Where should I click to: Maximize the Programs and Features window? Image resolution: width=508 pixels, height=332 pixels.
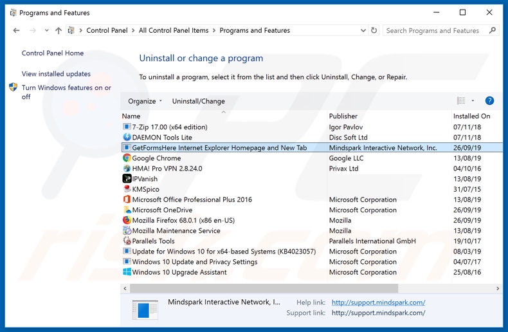462,12
